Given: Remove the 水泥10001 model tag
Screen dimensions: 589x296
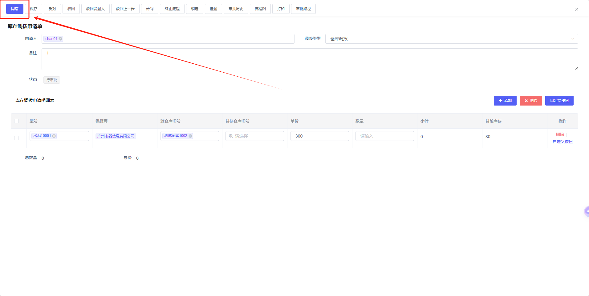Looking at the screenshot, I should pyautogui.click(x=54, y=136).
